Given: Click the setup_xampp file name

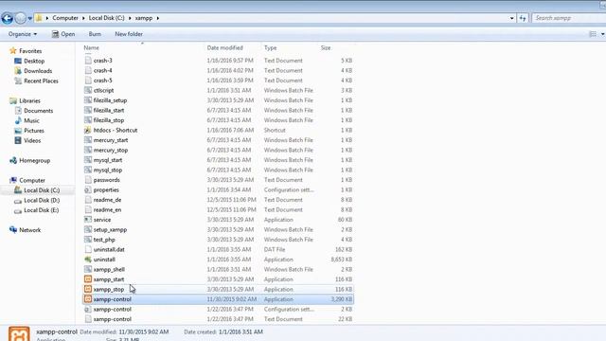Looking at the screenshot, I should click(x=110, y=229).
